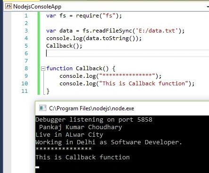Click "This is Callback function" string in code

tap(143, 83)
